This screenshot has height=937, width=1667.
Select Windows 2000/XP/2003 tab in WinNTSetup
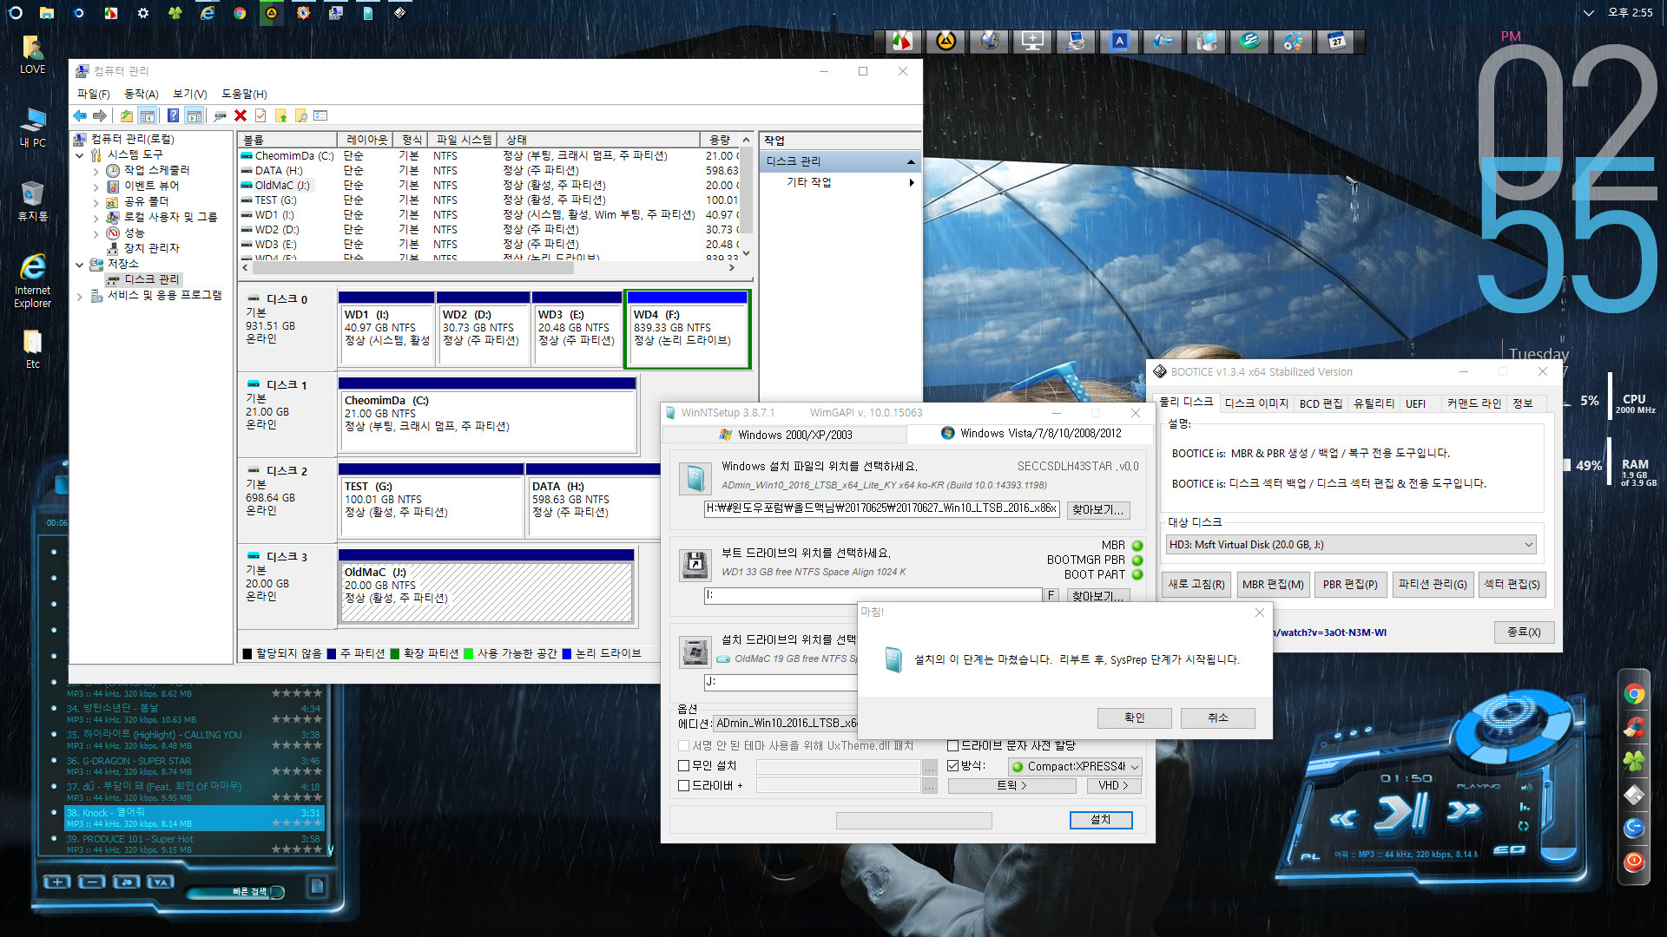(786, 435)
